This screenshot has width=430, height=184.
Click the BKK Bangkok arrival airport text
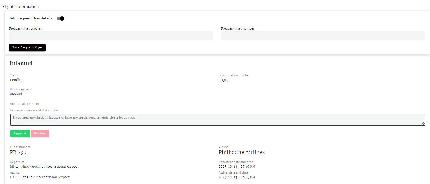[x=40, y=177]
